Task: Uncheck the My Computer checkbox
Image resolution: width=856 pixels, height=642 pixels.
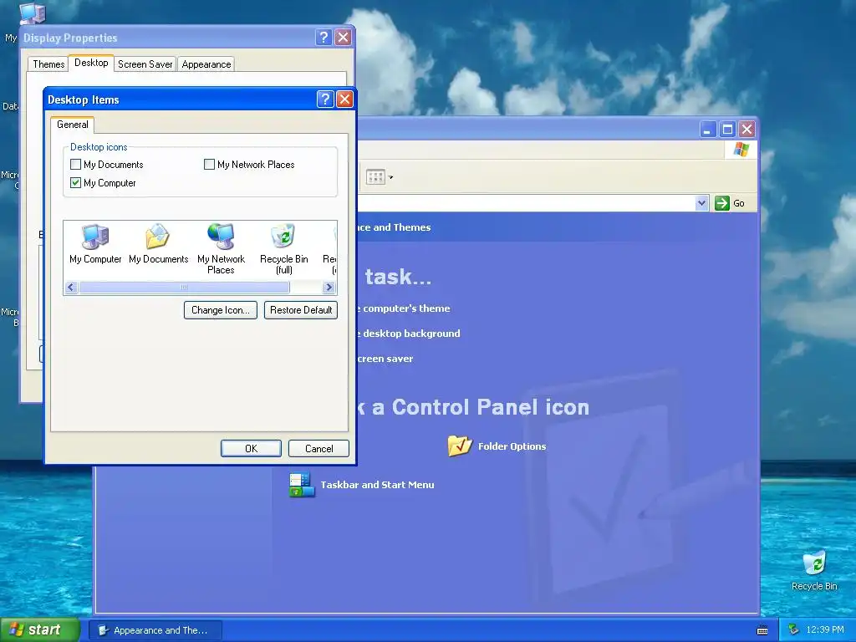Action: [x=76, y=183]
